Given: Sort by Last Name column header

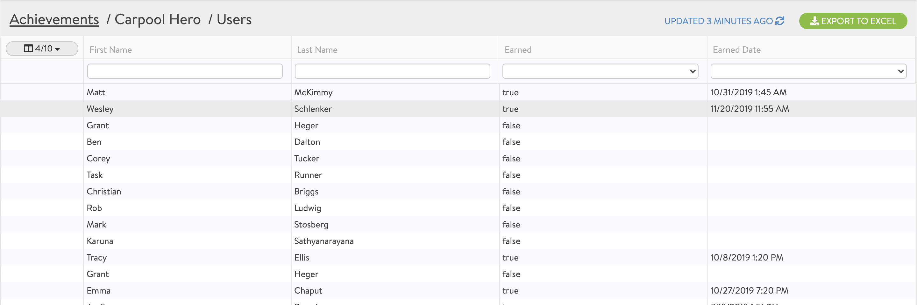Looking at the screenshot, I should (x=317, y=50).
